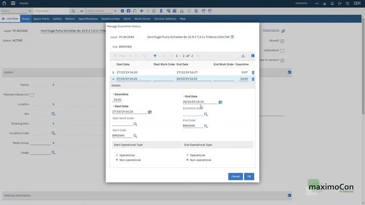
Task: Collapse the 27/10/19 16:25 downtime row
Action: pyautogui.click(x=113, y=79)
